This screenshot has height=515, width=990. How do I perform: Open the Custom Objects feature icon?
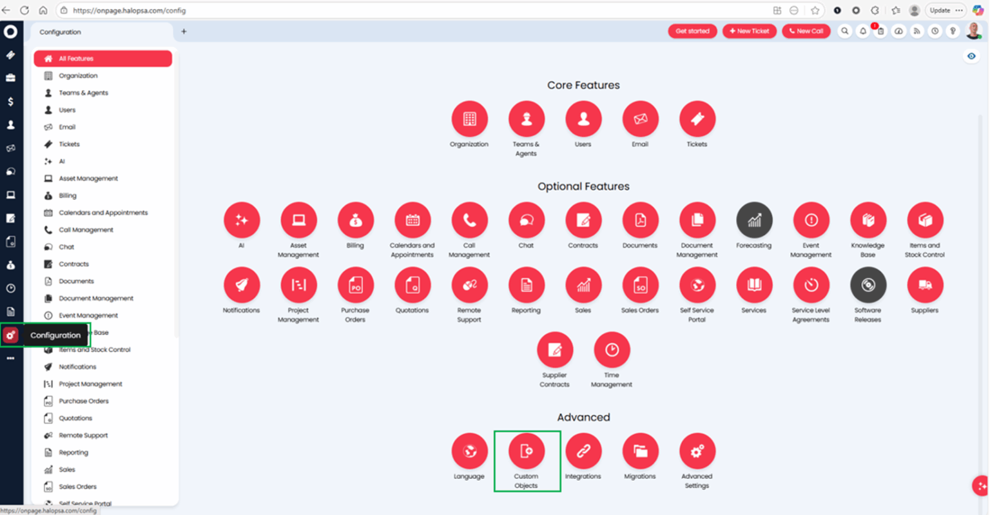pyautogui.click(x=526, y=451)
